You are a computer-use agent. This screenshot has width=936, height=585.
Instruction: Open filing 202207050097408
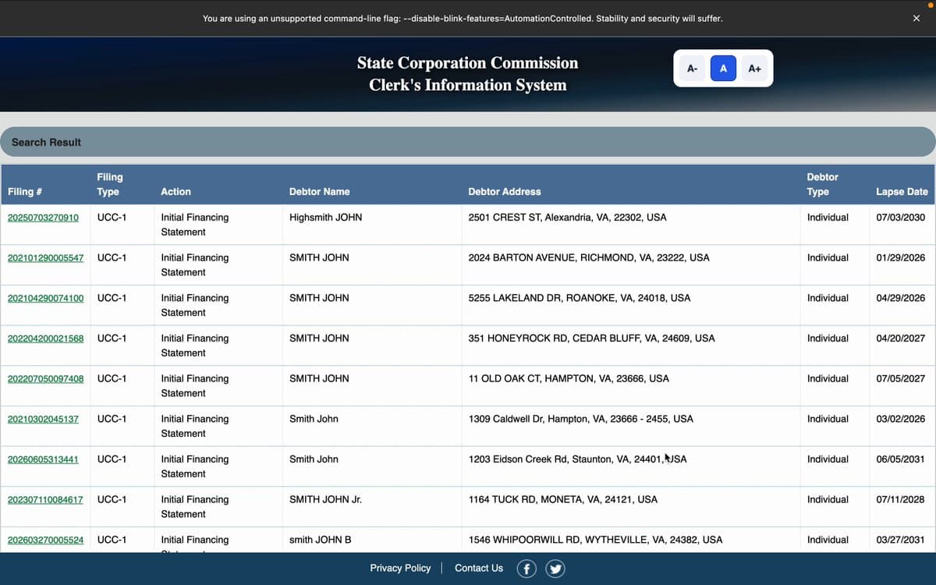tap(45, 378)
